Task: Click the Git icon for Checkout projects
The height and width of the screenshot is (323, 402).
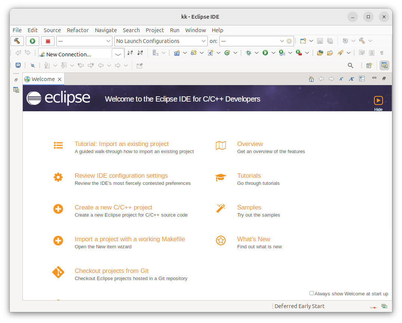Action: tap(58, 273)
